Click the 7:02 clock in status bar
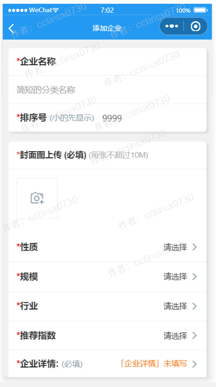This screenshot has width=216, height=387. (x=107, y=10)
